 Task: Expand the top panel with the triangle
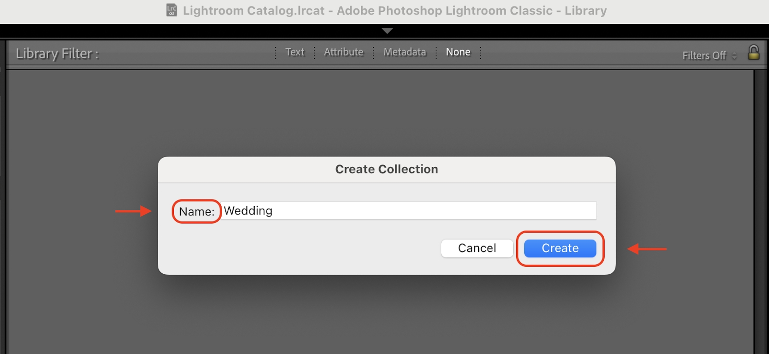point(387,31)
